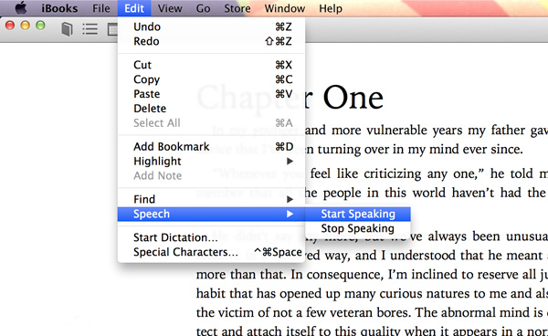Click the word "criticizing" in the book text
548x336 pixels.
393,174
